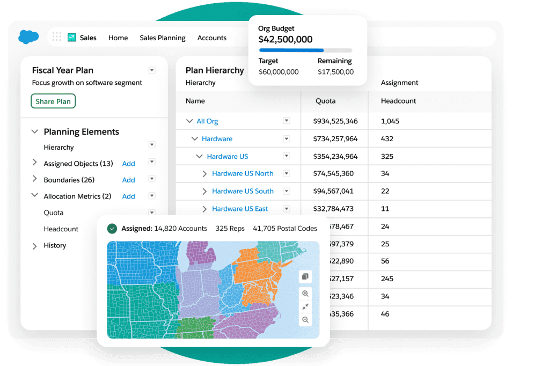Image resolution: width=549 pixels, height=366 pixels.
Task: Open the Sales Planning tab
Action: [163, 38]
